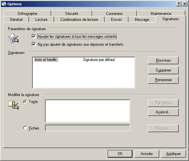Click the Parcourir... button
Screen dimensions: 189x161
(163, 128)
